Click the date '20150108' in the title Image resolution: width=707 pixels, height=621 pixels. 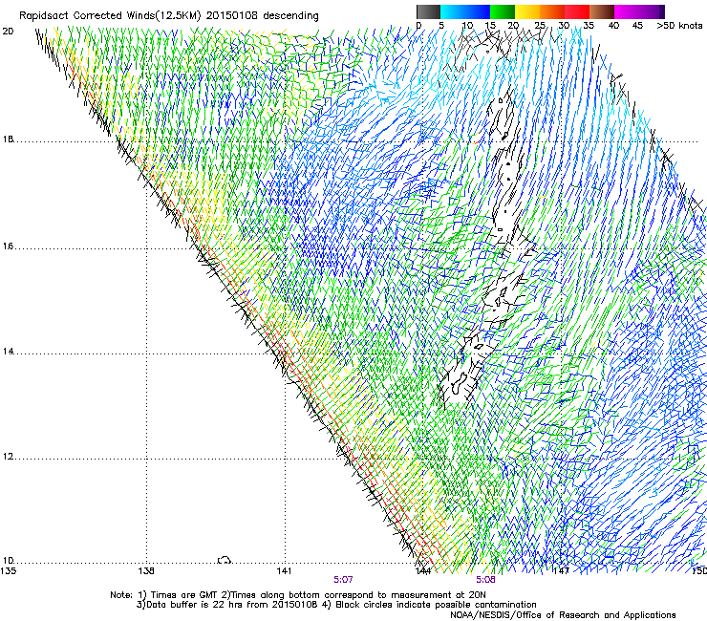click(x=232, y=16)
